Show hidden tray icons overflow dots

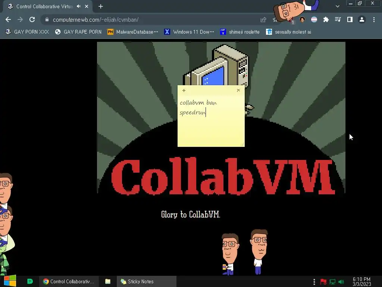coord(314,282)
